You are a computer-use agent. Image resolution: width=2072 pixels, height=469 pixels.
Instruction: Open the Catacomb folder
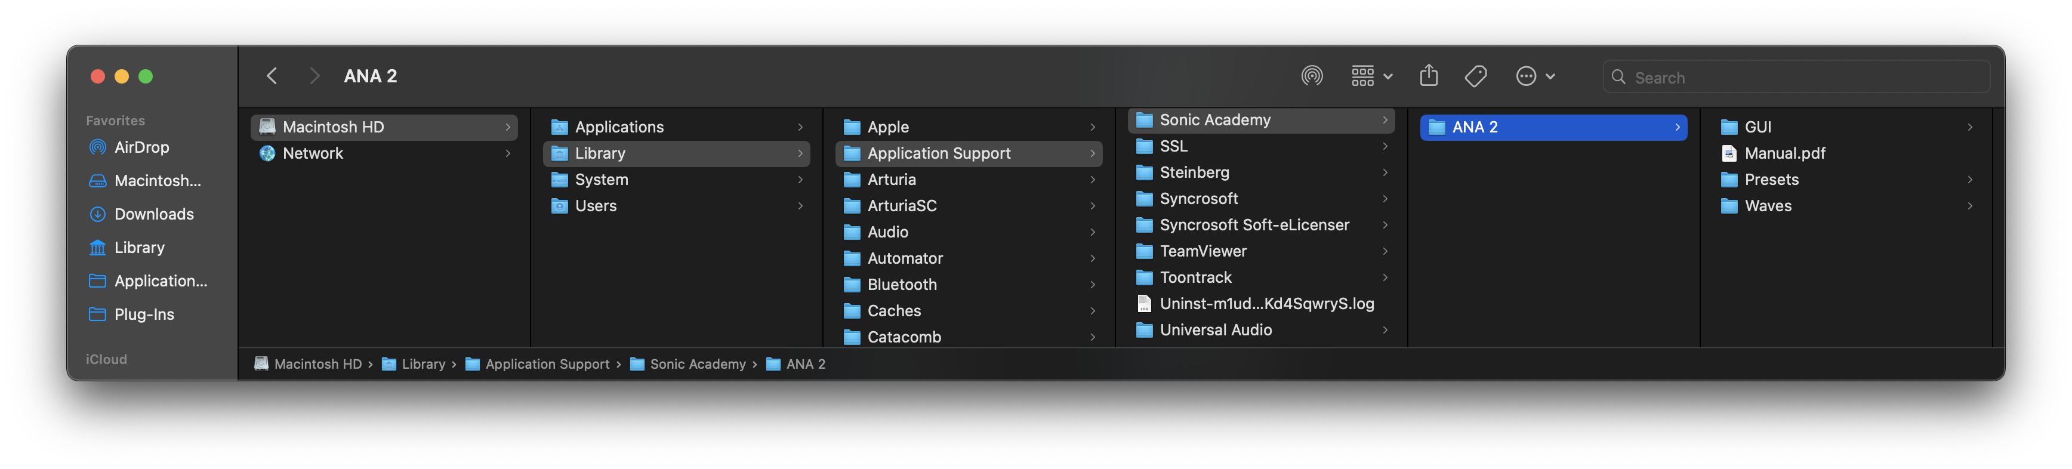969,337
